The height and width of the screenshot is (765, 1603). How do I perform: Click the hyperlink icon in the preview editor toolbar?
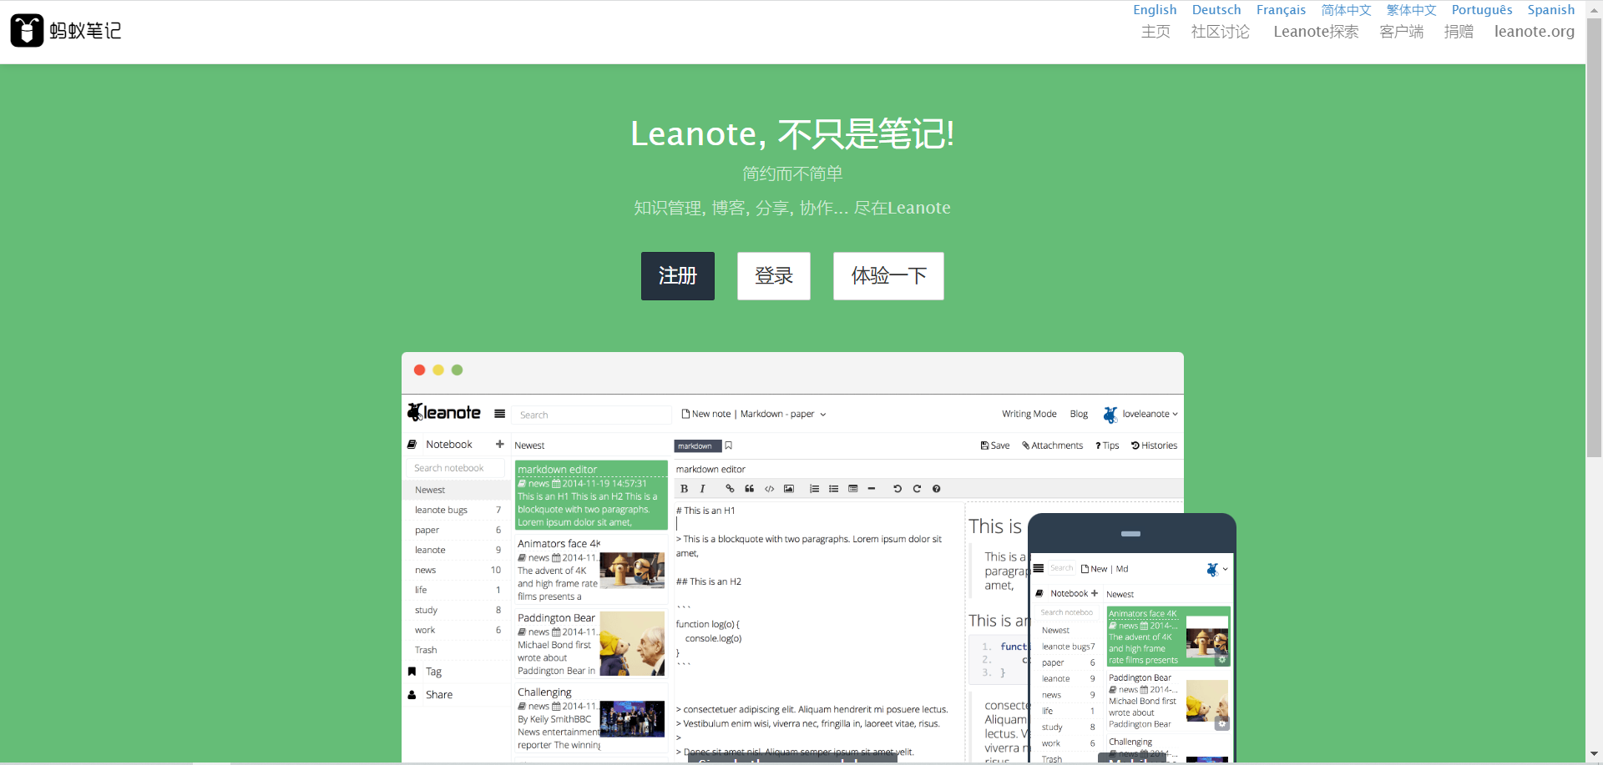point(730,489)
